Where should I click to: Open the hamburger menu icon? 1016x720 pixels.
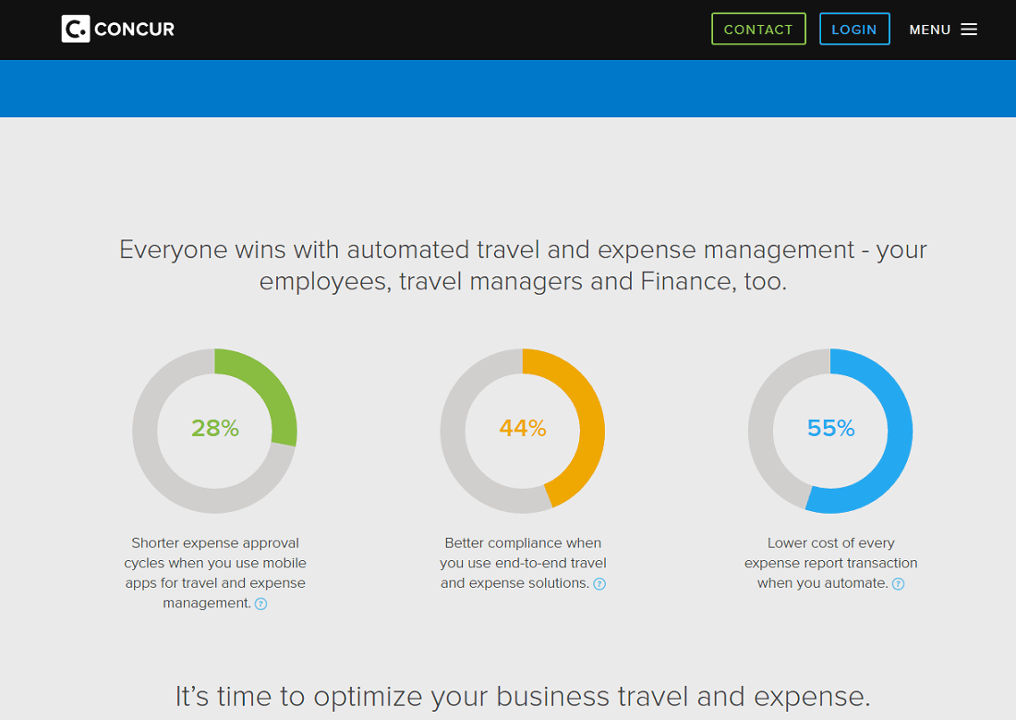[969, 29]
